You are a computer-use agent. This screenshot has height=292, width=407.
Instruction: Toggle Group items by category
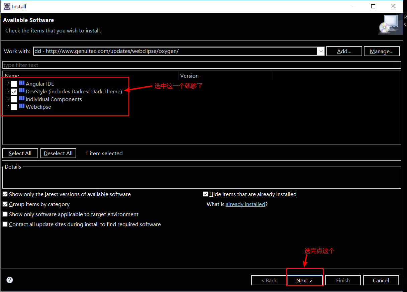click(5, 204)
